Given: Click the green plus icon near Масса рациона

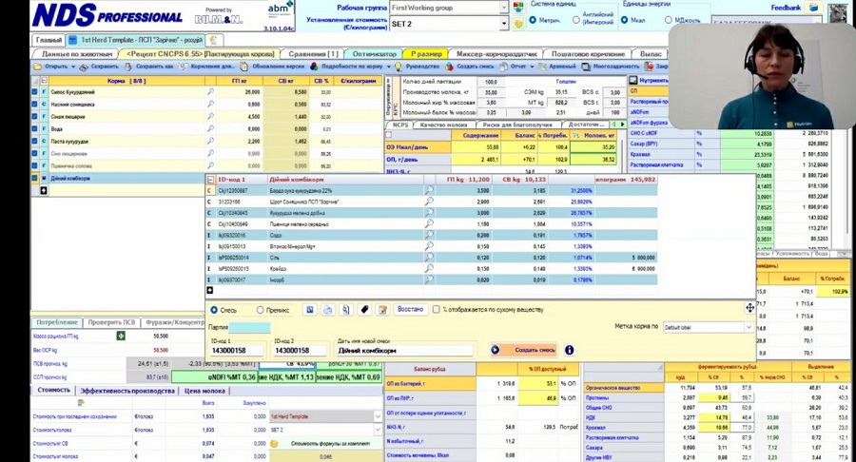Looking at the screenshot, I should point(121,336).
